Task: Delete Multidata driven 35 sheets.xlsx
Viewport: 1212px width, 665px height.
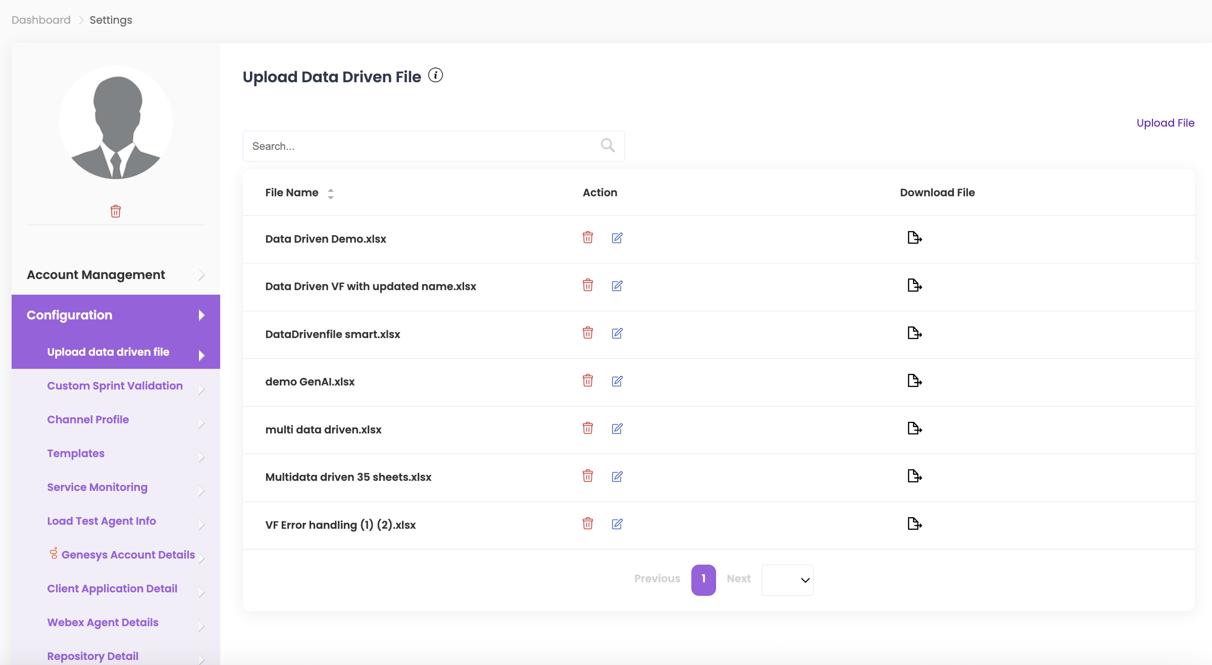Action: [x=587, y=476]
